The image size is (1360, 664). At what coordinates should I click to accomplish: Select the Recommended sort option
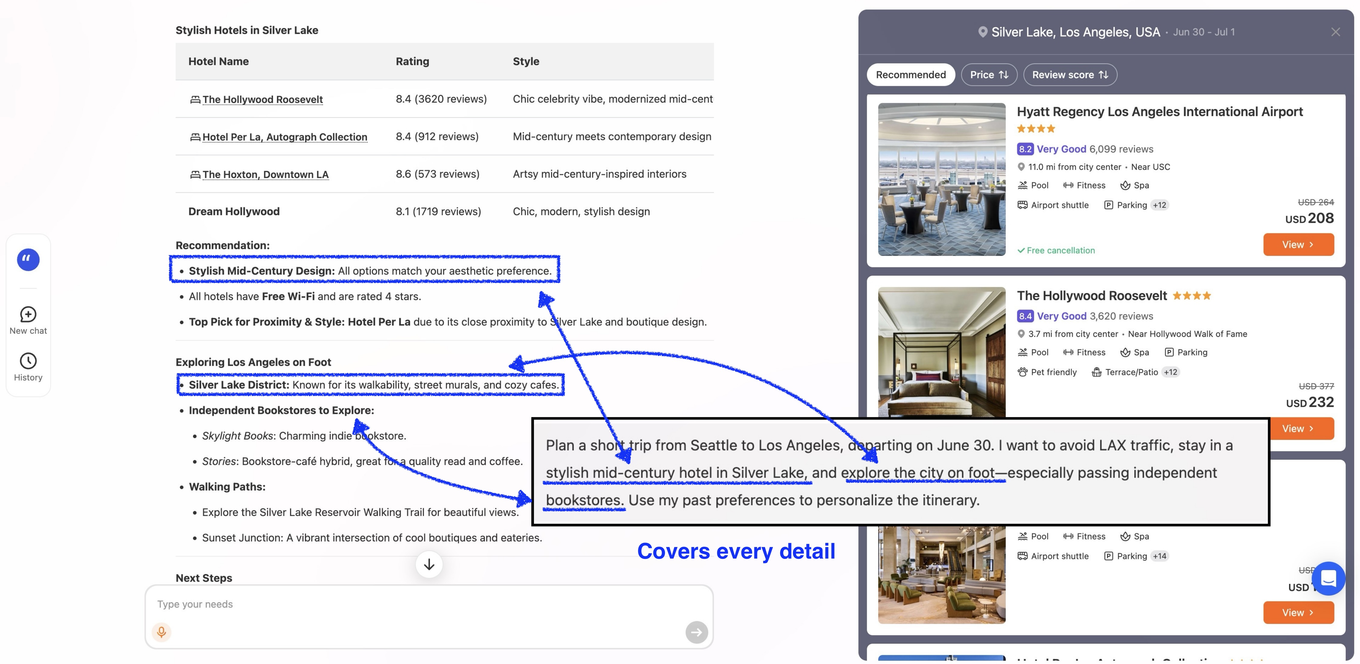(x=910, y=75)
